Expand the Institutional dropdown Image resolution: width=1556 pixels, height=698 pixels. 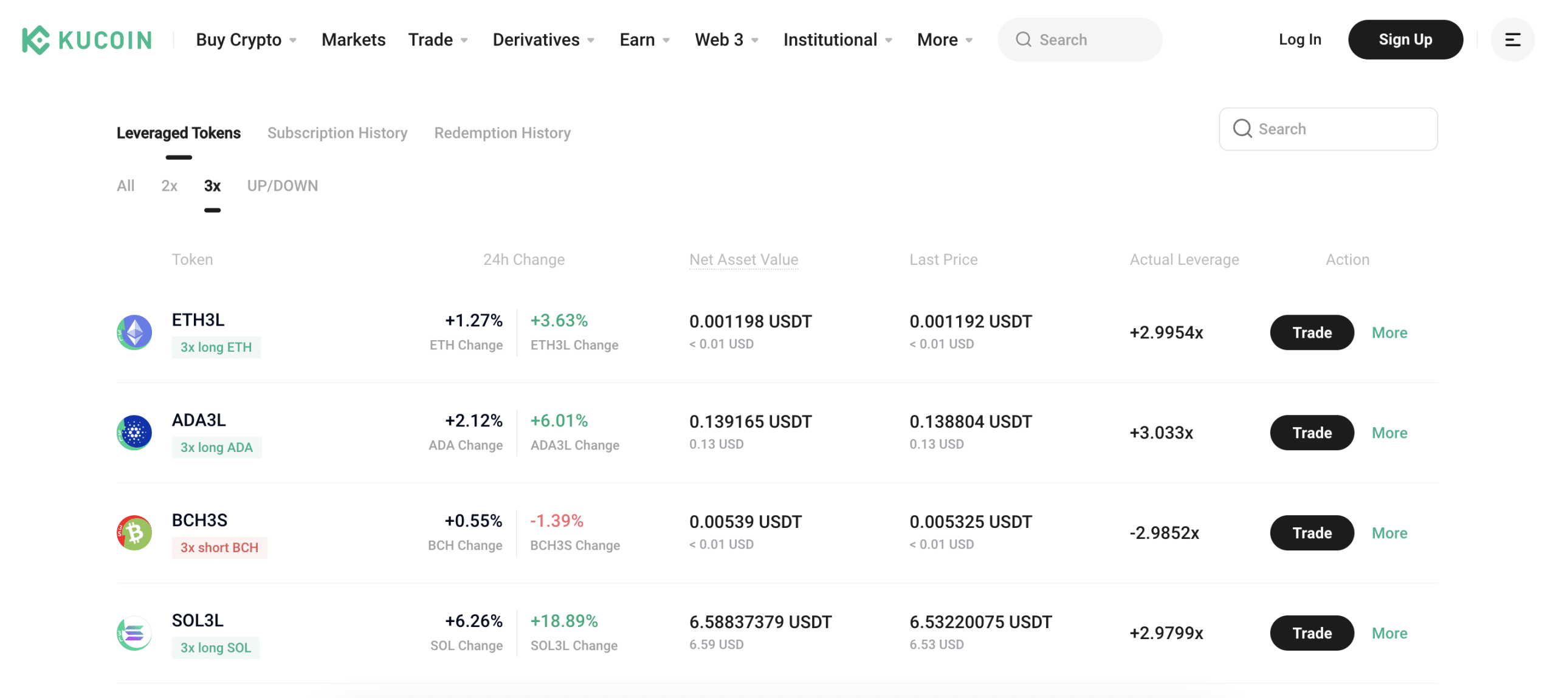(838, 40)
